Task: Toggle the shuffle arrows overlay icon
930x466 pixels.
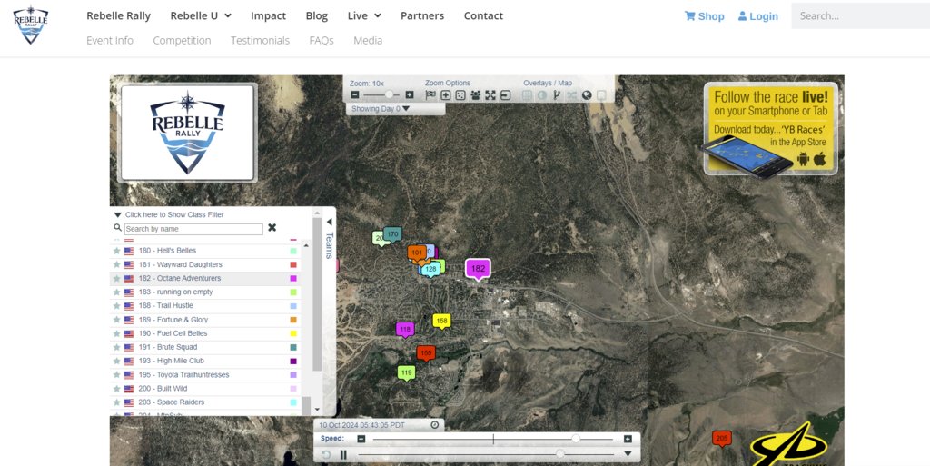Action: 572,94
